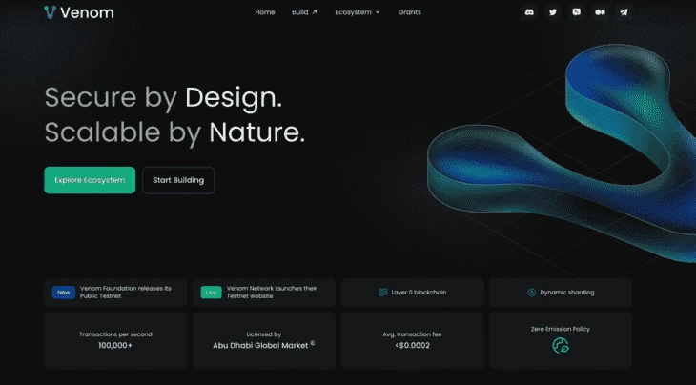The image size is (696, 385).
Task: Open the Medium blog icon
Action: (600, 12)
